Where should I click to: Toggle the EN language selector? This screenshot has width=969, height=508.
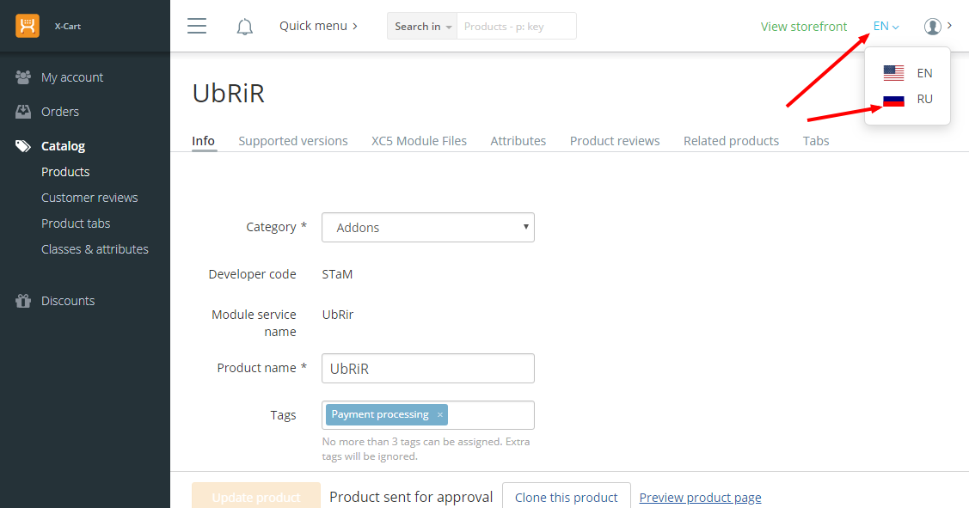point(886,27)
